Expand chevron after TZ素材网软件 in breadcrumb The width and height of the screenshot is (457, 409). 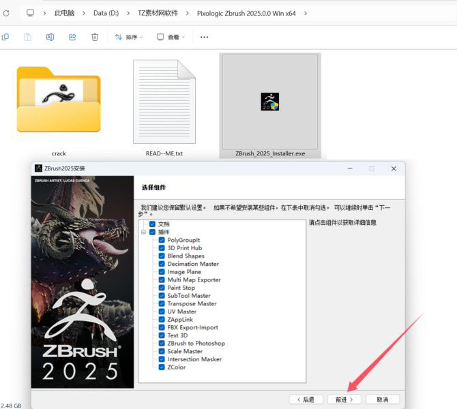(187, 14)
